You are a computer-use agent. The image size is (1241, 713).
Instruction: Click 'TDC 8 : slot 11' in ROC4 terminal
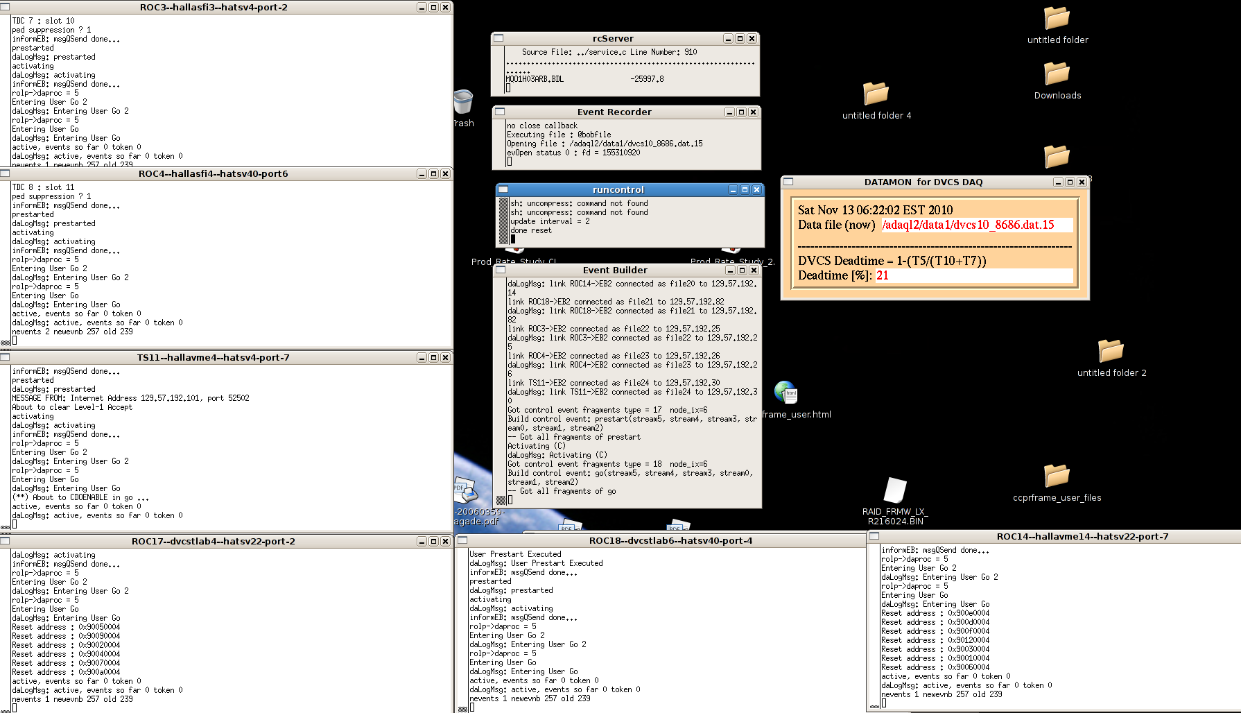tap(43, 187)
